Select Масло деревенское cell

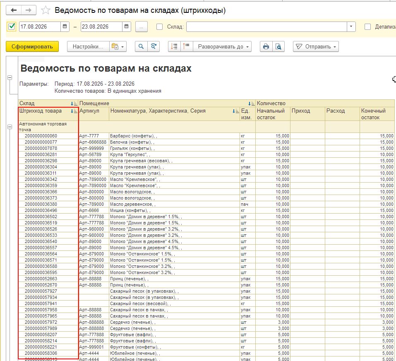point(174,204)
